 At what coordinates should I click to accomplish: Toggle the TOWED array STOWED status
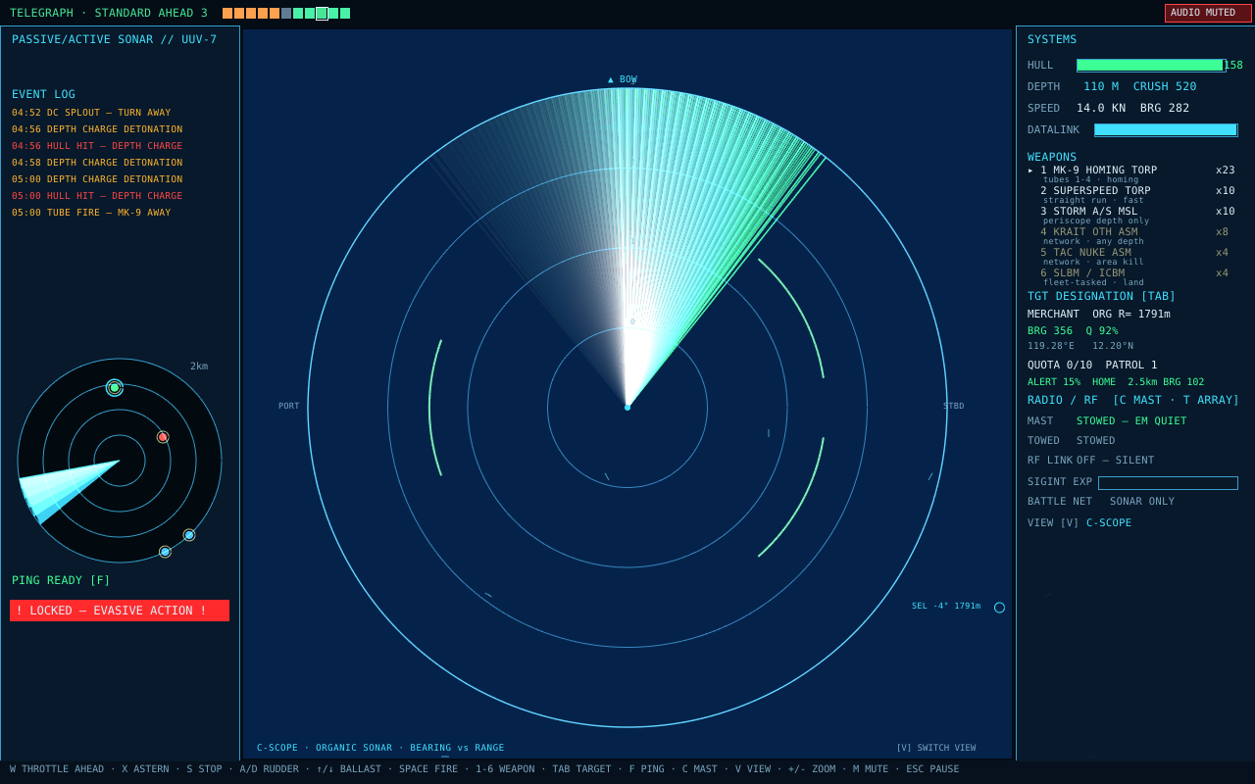pyautogui.click(x=1096, y=441)
